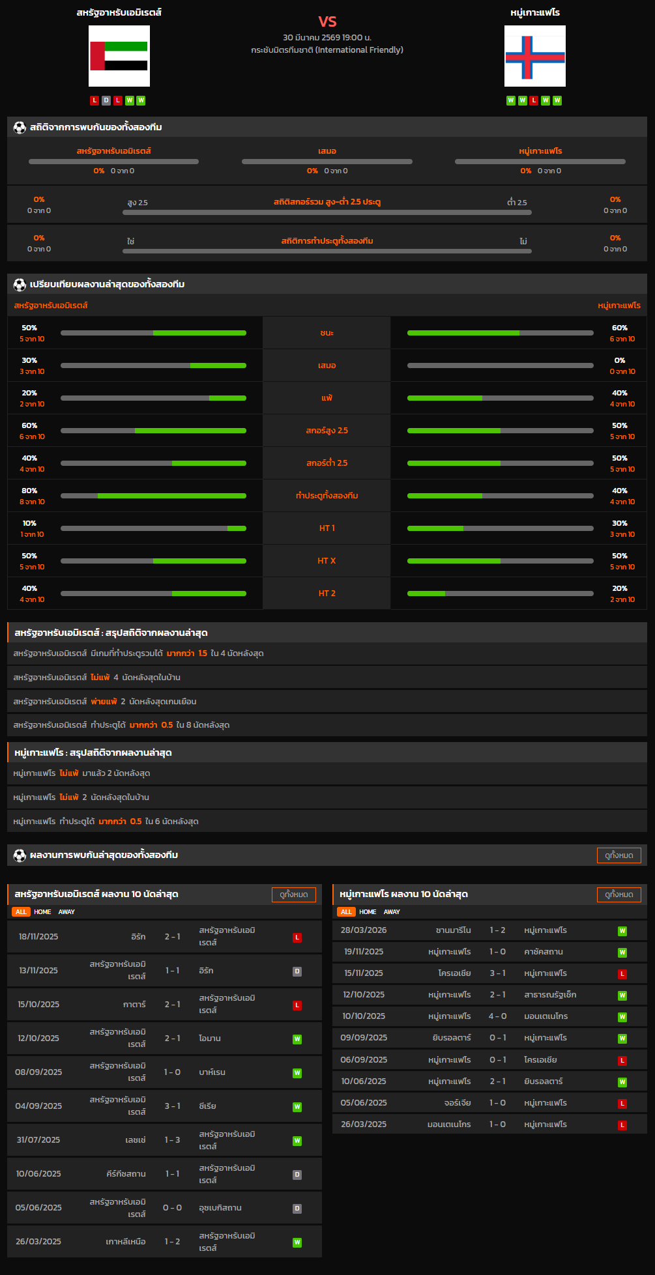Select the ALL tab in UAE last 10 matches
655x1275 pixels.
[21, 912]
